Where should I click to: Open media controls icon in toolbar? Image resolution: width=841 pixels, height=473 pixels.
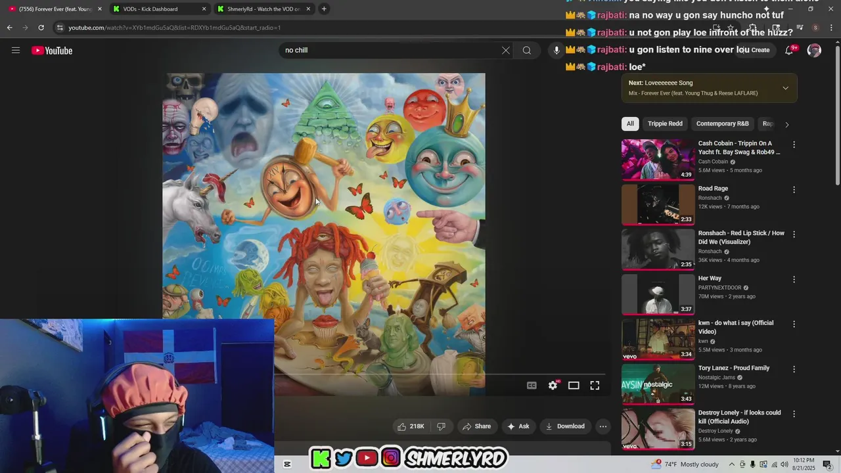tap(800, 28)
